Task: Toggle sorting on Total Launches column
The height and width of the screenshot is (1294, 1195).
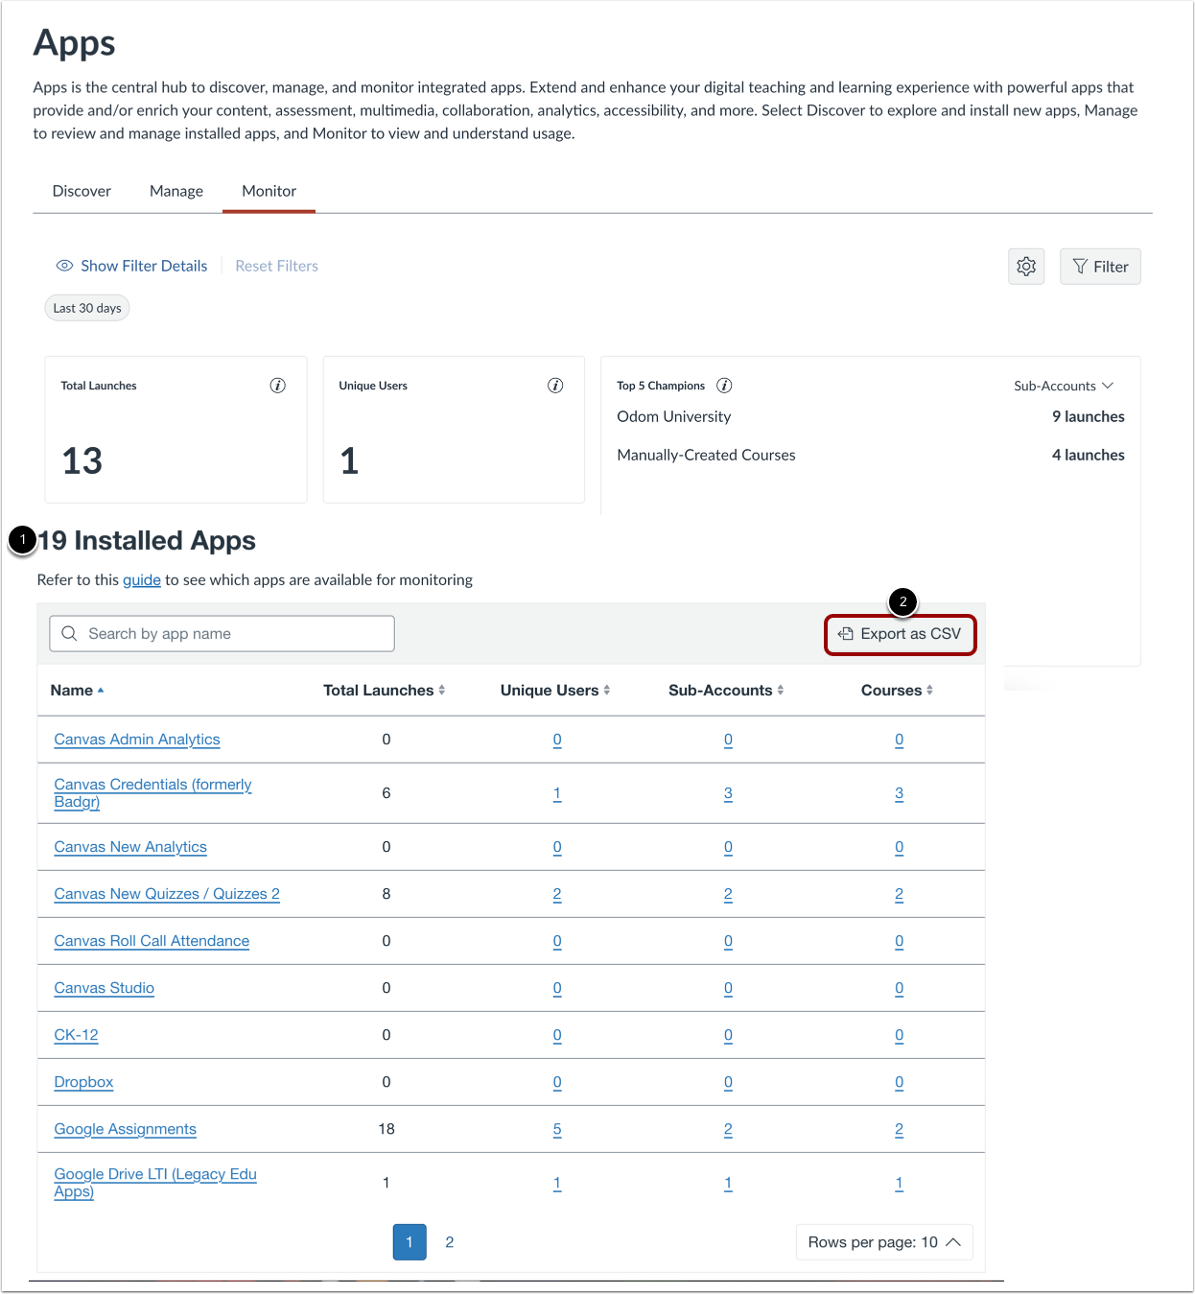Action: point(441,689)
